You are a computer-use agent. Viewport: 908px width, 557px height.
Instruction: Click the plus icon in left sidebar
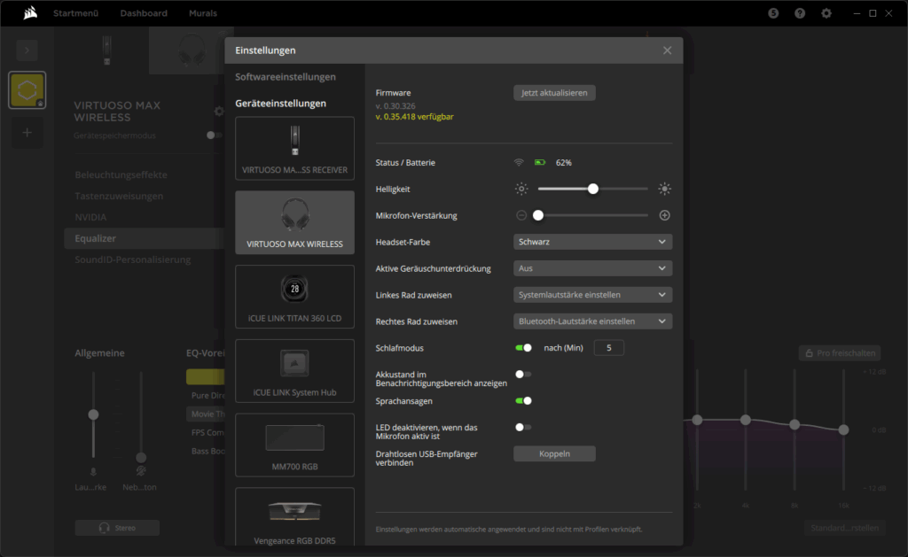click(27, 132)
